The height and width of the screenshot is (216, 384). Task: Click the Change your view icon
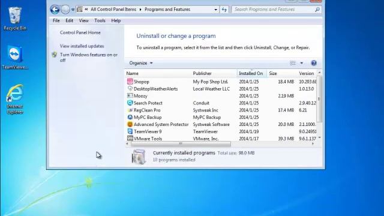pyautogui.click(x=293, y=63)
